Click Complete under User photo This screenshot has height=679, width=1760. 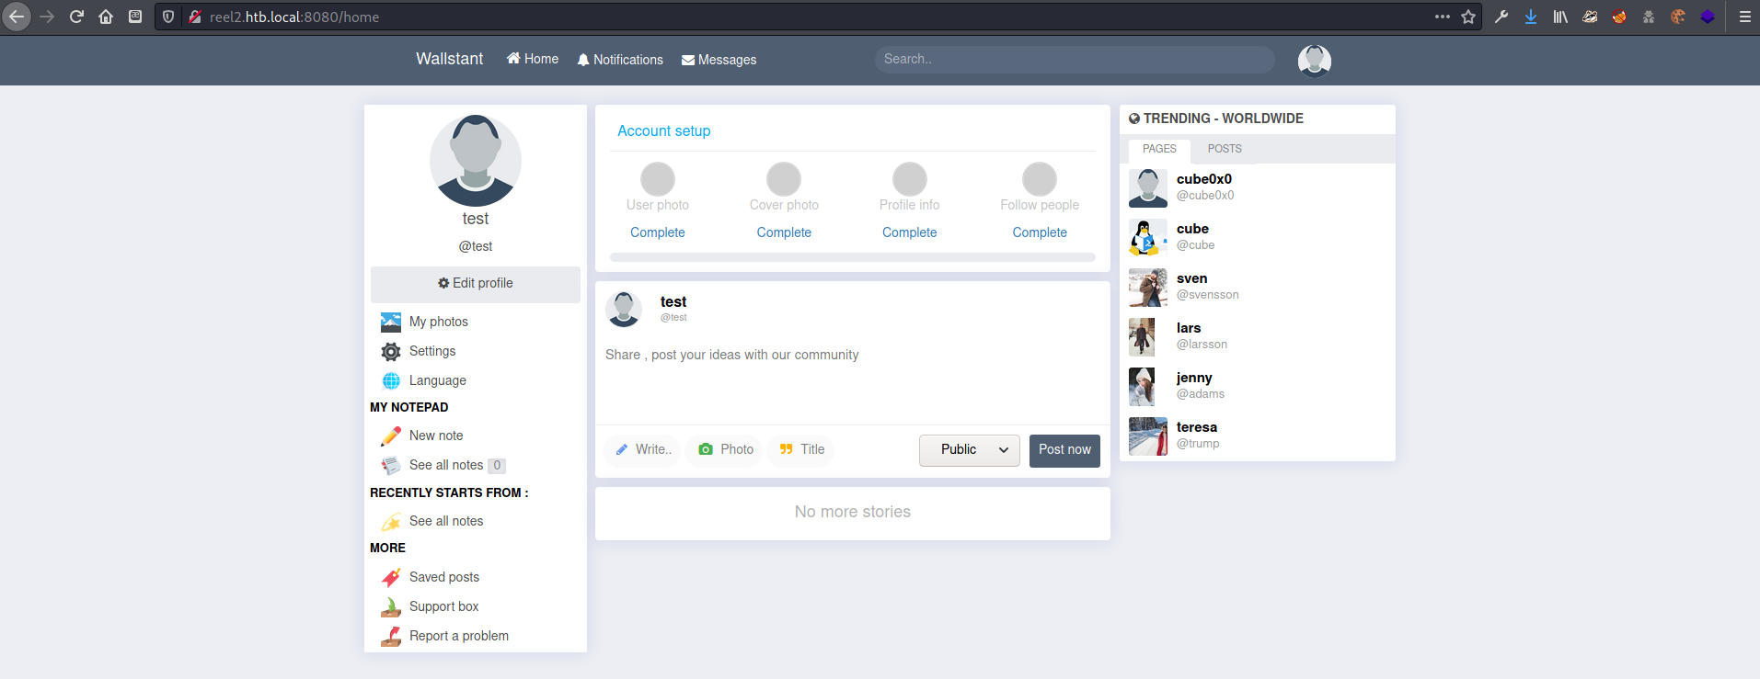[x=657, y=232]
